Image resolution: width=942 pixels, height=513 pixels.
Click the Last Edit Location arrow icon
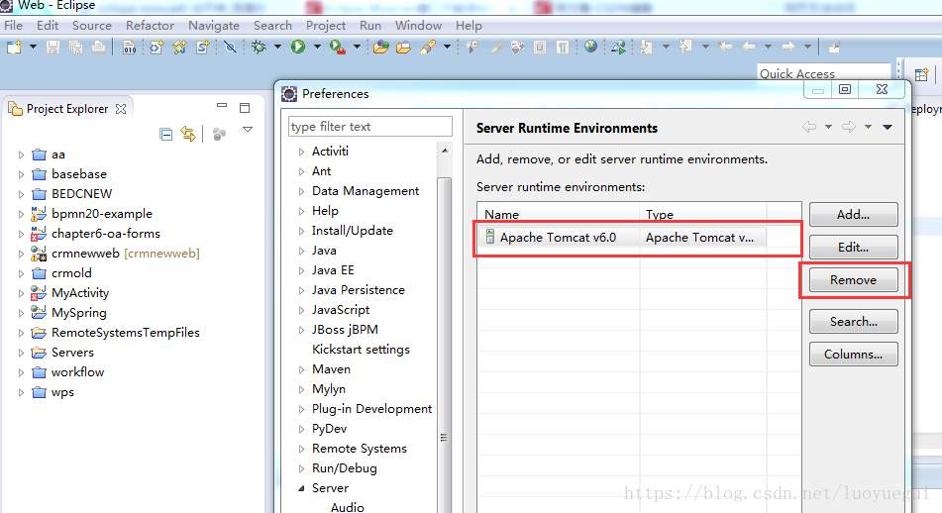[x=726, y=47]
